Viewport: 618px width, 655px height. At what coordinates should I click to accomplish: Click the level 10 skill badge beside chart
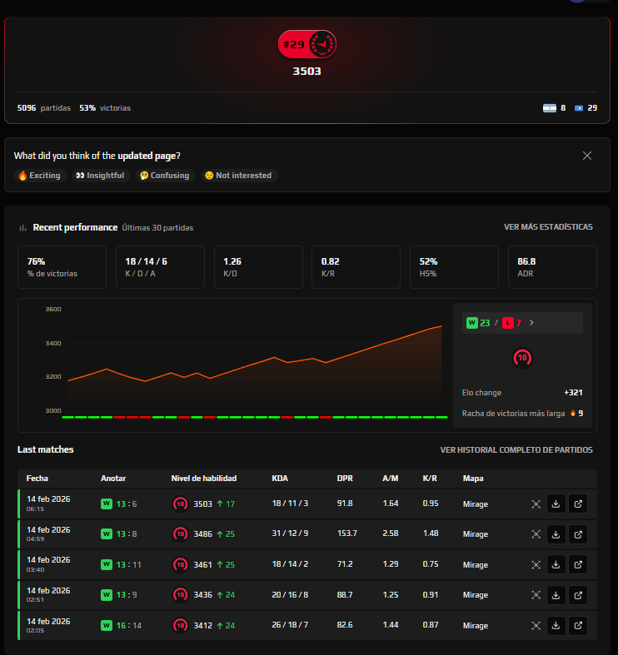point(522,358)
